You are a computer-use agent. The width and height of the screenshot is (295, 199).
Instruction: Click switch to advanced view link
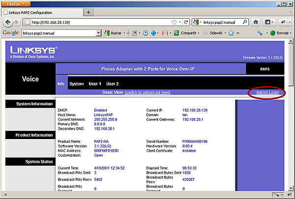point(147,92)
